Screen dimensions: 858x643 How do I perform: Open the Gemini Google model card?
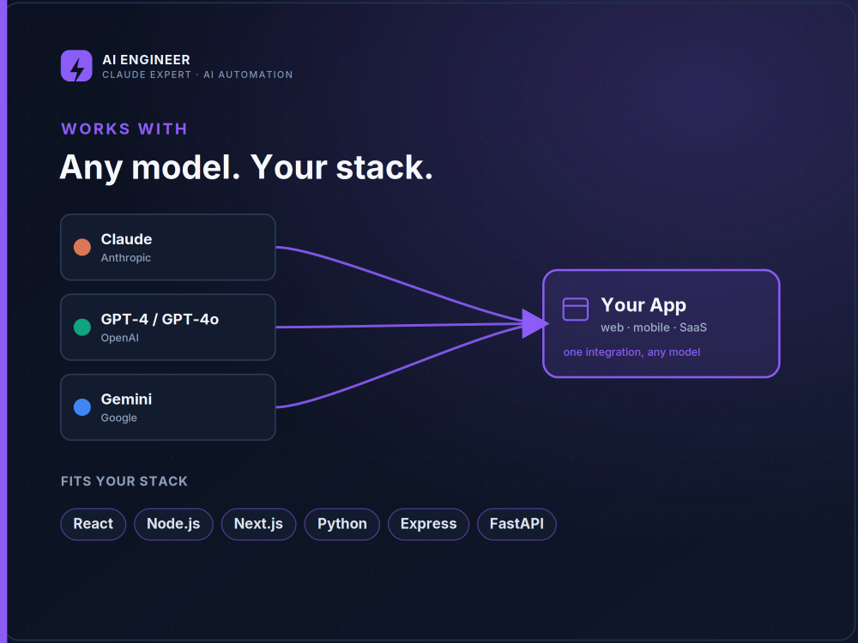(168, 406)
